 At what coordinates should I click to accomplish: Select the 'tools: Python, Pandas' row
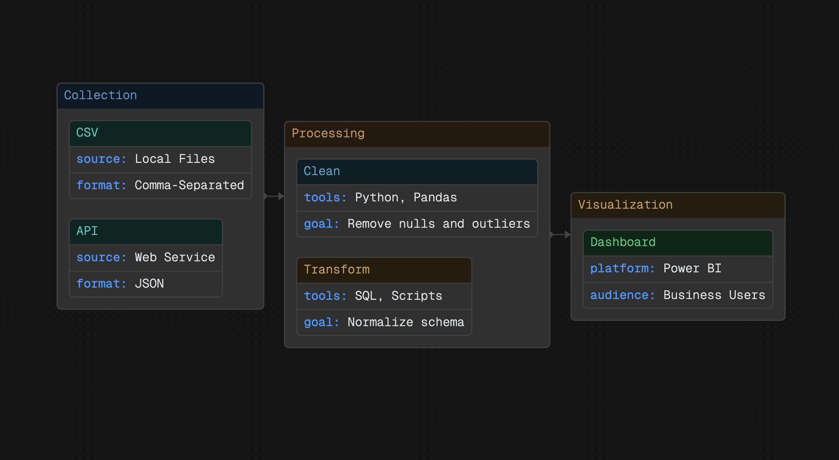click(417, 198)
